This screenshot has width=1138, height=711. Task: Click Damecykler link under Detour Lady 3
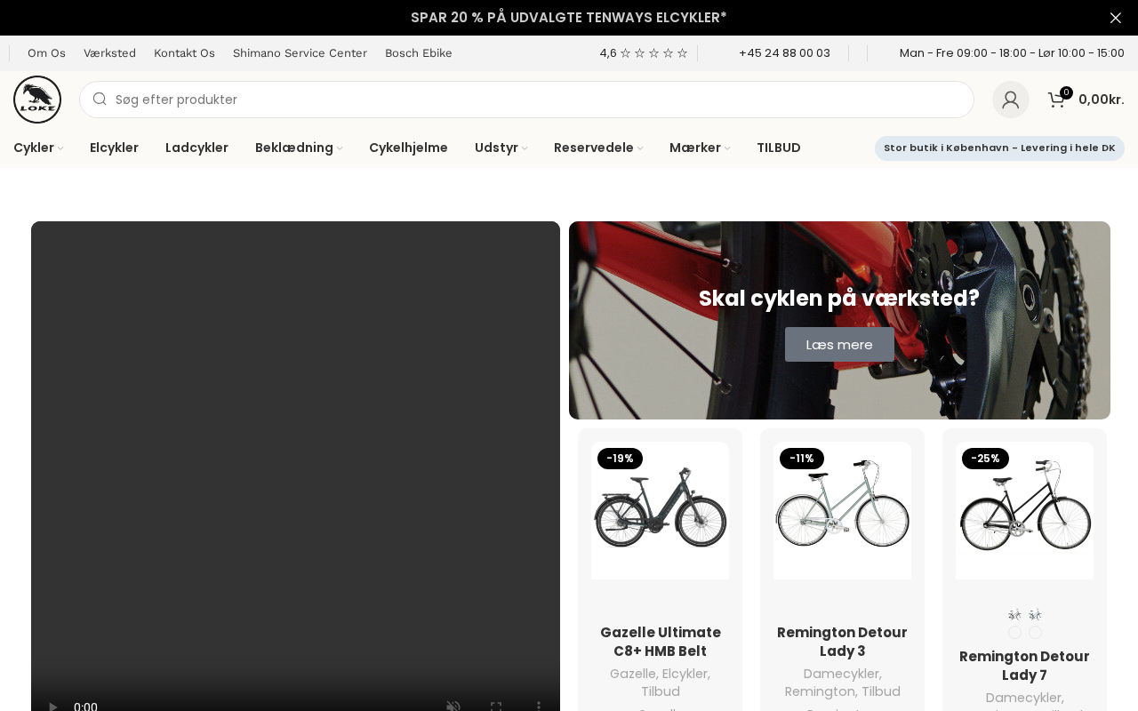click(841, 674)
